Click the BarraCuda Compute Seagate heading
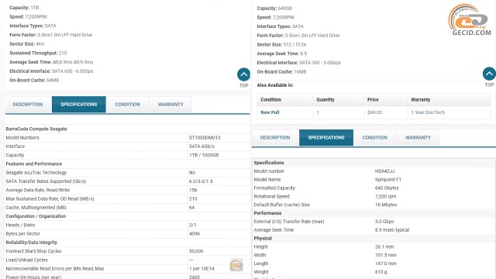The image size is (496, 279). point(36,129)
